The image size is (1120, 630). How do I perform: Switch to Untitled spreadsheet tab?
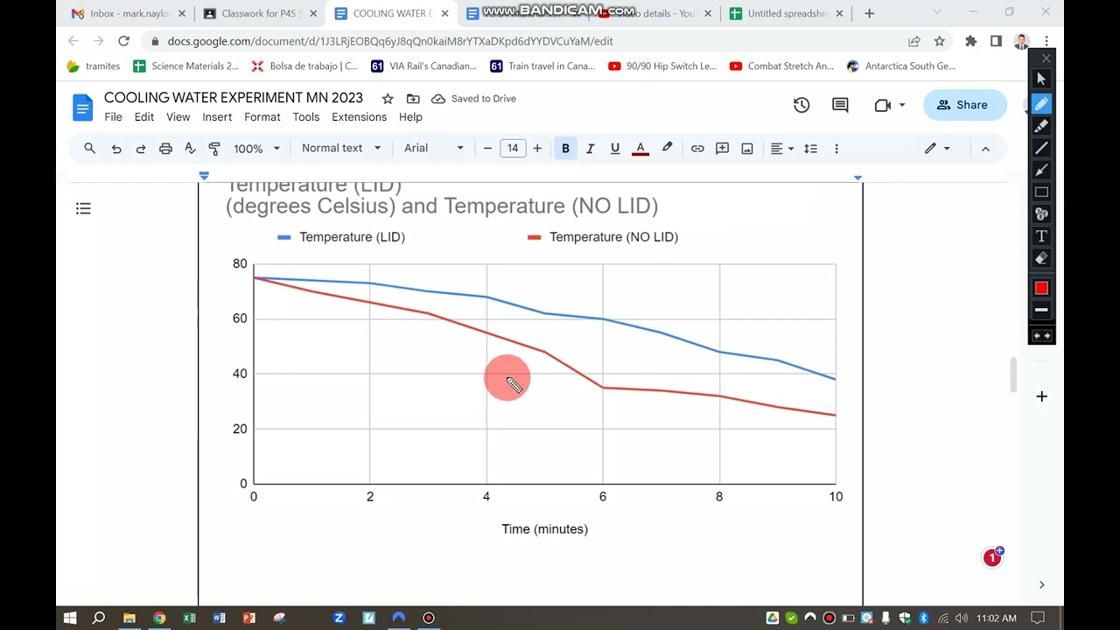coord(786,13)
